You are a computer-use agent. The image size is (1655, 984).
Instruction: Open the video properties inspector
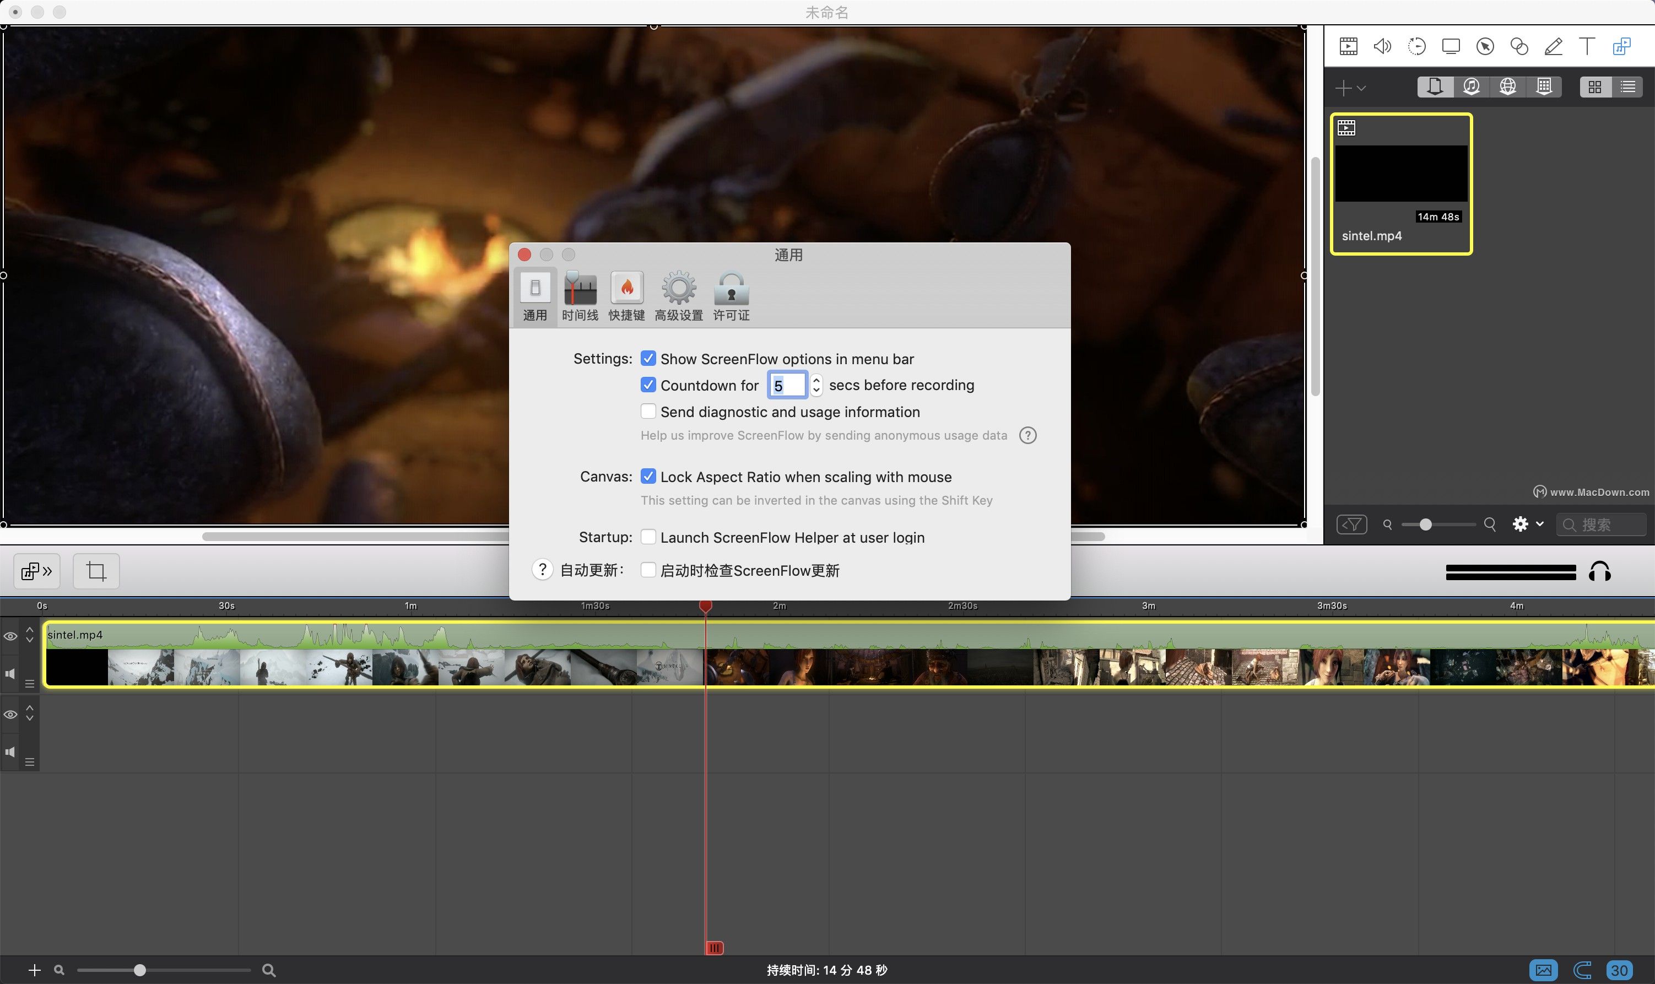coord(1348,46)
